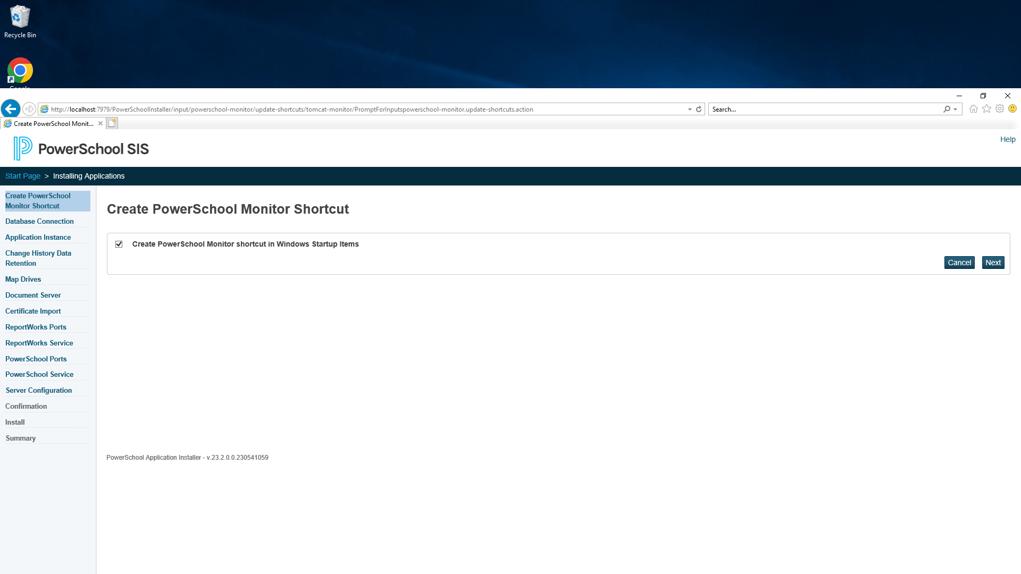Follow the Start Page breadcrumb link

click(x=23, y=176)
